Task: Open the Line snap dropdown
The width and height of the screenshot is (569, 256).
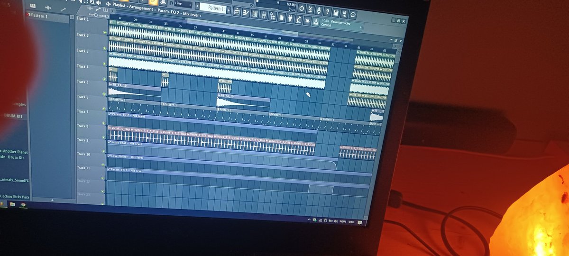Action: (x=183, y=4)
